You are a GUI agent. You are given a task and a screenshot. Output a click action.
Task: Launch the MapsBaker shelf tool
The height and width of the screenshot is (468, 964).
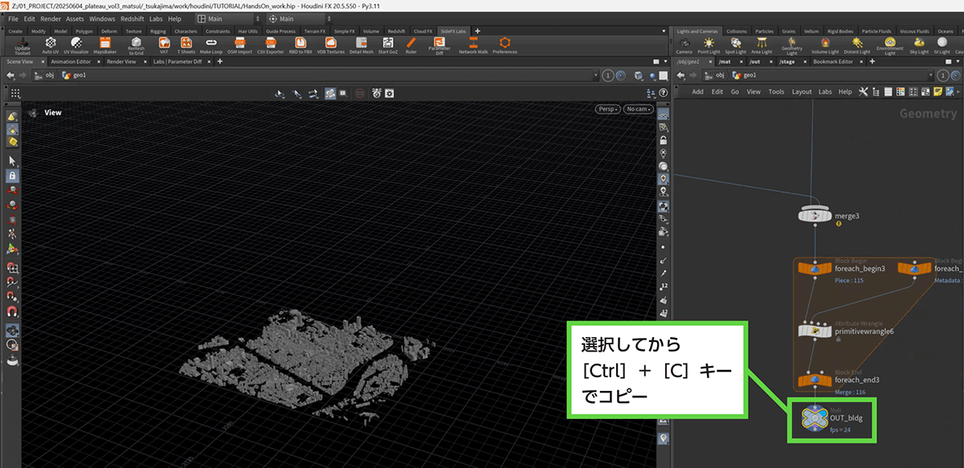click(104, 44)
